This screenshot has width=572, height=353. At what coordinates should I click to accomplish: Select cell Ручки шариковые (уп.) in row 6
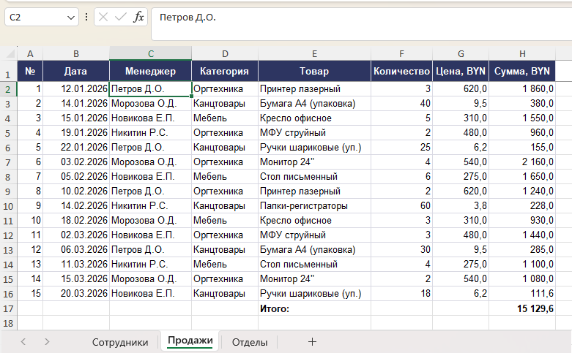pyautogui.click(x=314, y=148)
